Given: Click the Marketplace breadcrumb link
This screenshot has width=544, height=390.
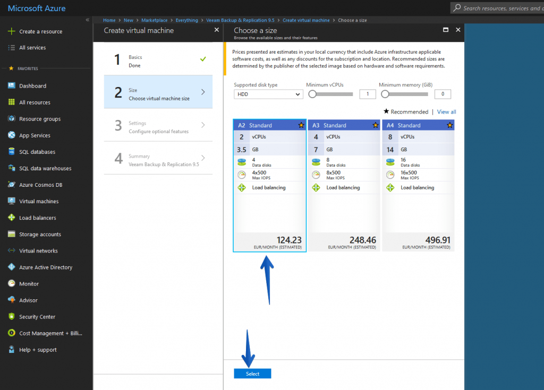Looking at the screenshot, I should (155, 20).
